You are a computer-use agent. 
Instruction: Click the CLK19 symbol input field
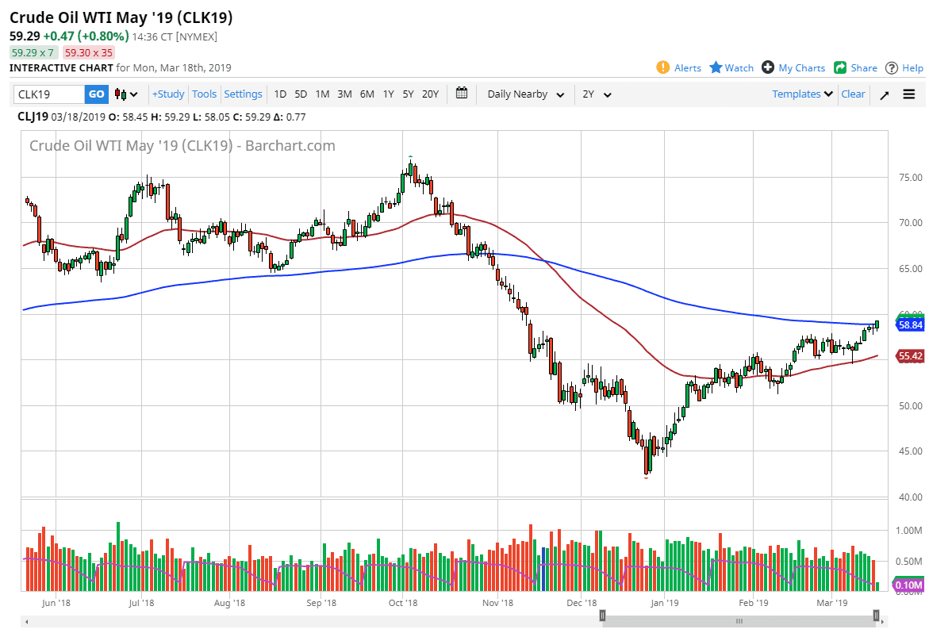tap(49, 94)
